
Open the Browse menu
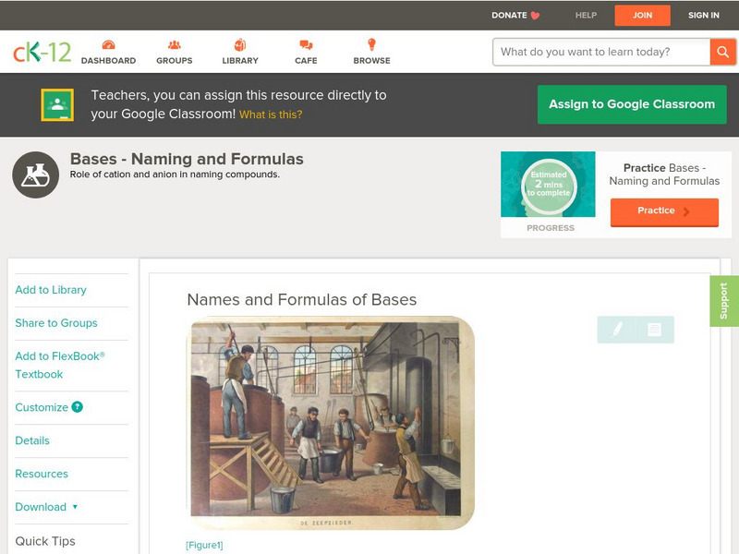pyautogui.click(x=371, y=52)
